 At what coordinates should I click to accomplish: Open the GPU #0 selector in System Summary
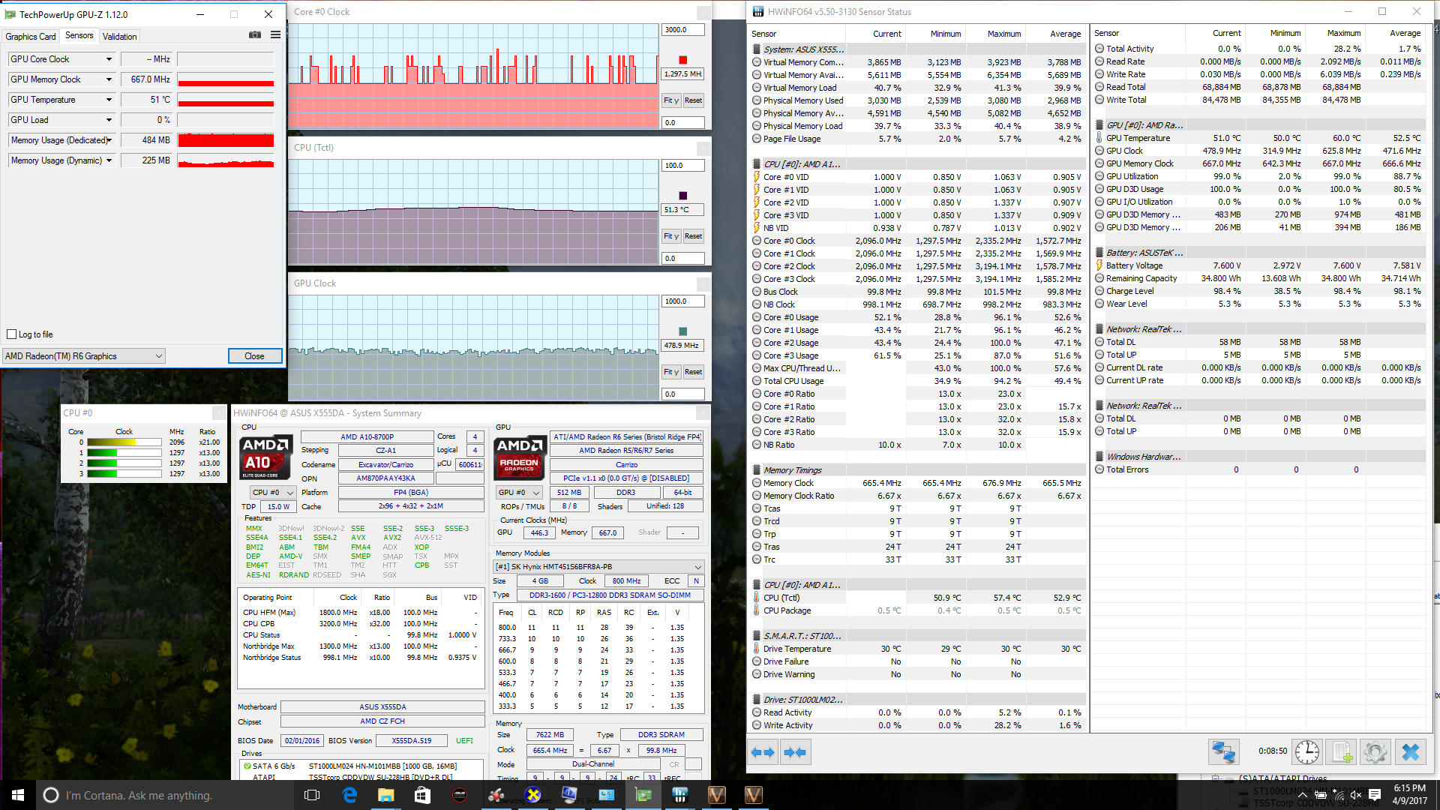tap(519, 493)
